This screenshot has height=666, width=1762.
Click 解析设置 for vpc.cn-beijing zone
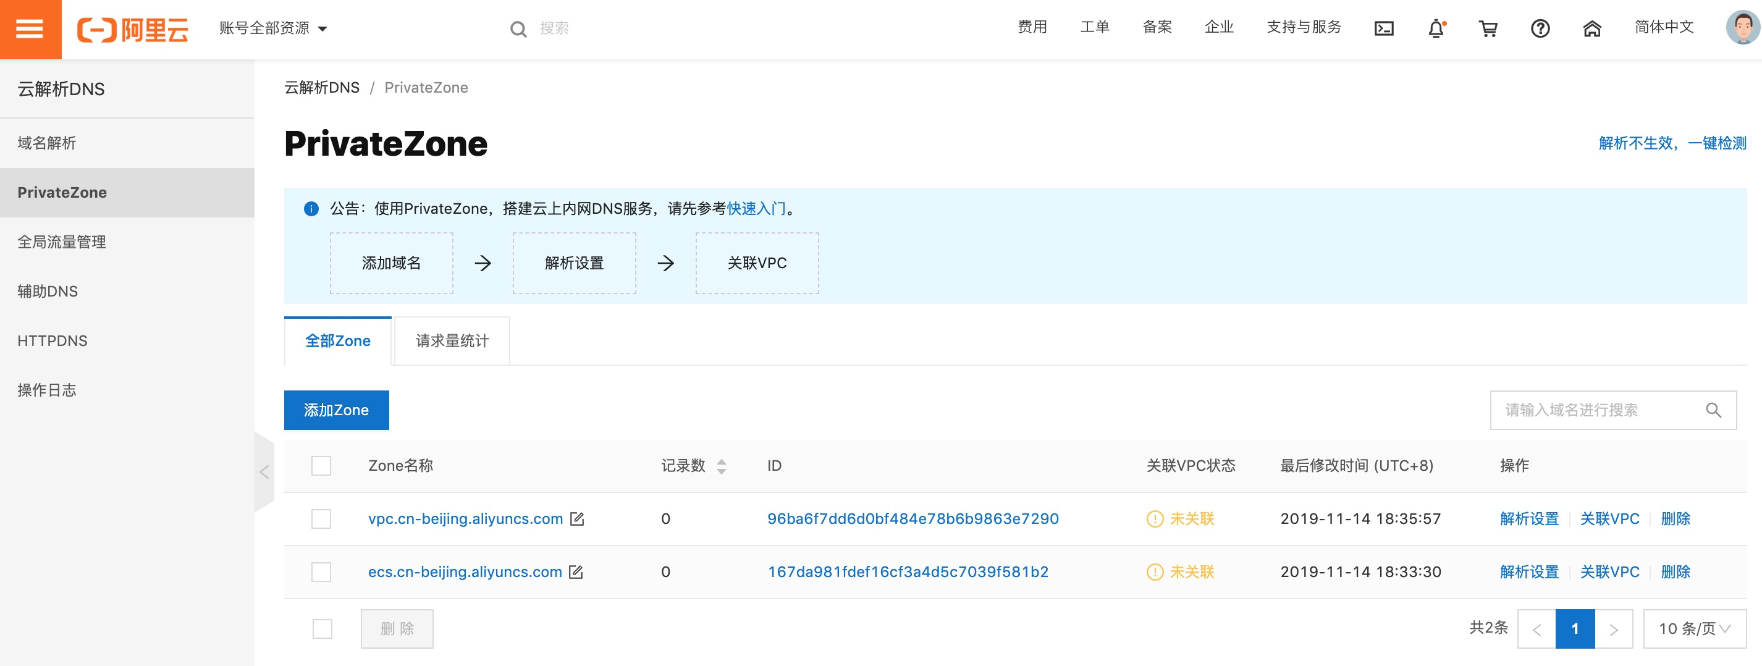pos(1528,519)
